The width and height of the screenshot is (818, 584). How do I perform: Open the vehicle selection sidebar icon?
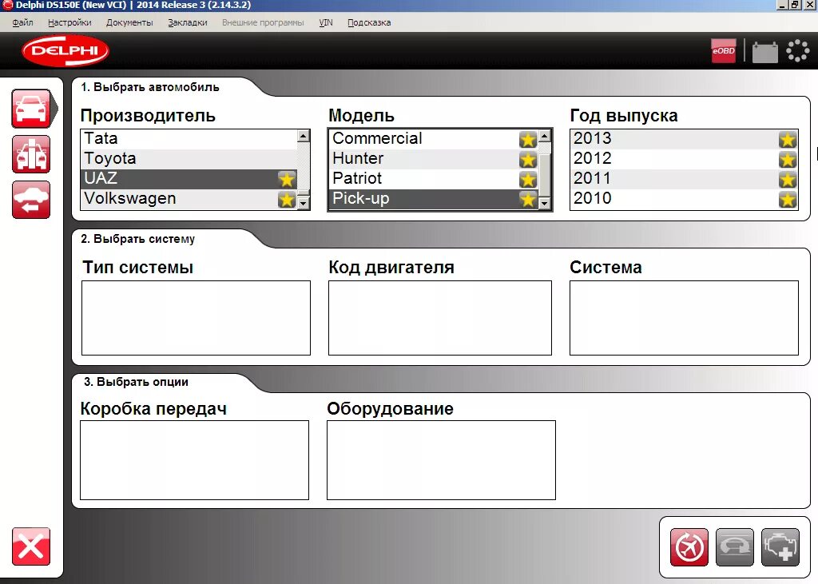click(31, 109)
